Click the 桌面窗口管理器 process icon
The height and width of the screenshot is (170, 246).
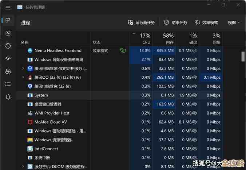coord(30,104)
